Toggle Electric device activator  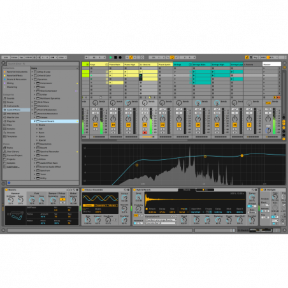(6, 190)
